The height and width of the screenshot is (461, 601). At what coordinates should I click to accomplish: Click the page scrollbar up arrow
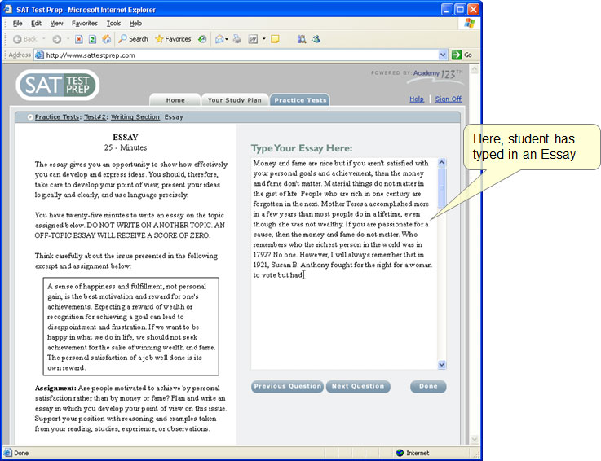[x=475, y=69]
